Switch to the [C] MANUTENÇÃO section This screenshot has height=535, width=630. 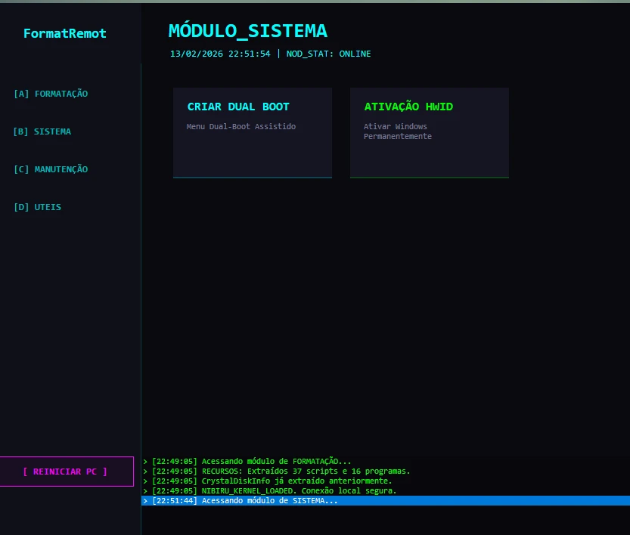click(x=51, y=169)
